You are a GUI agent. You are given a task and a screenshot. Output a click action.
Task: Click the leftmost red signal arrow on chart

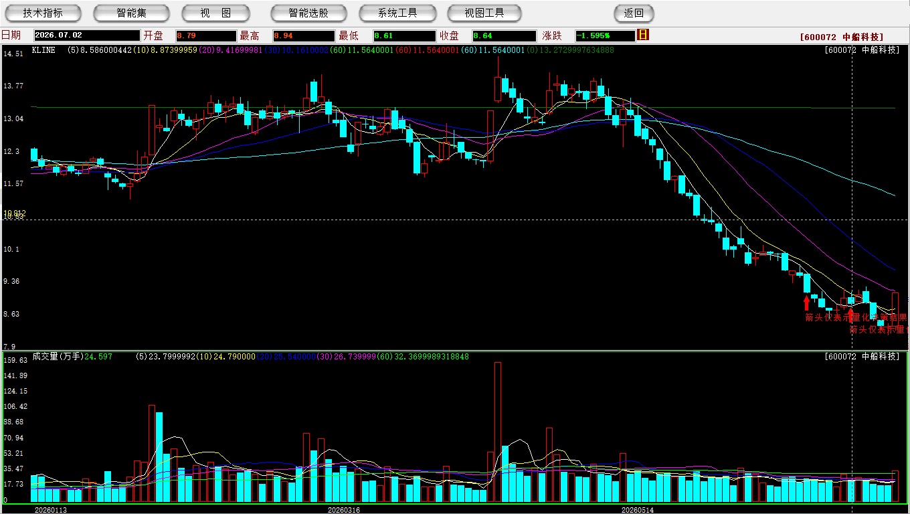click(806, 303)
